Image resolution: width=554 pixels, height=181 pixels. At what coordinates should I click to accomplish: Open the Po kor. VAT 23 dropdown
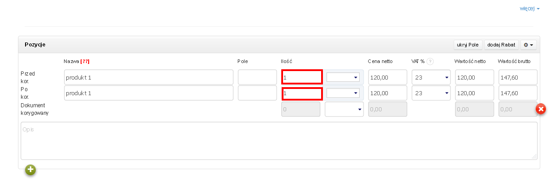[431, 93]
